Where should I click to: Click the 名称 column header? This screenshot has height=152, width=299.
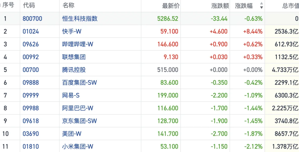[68, 6]
